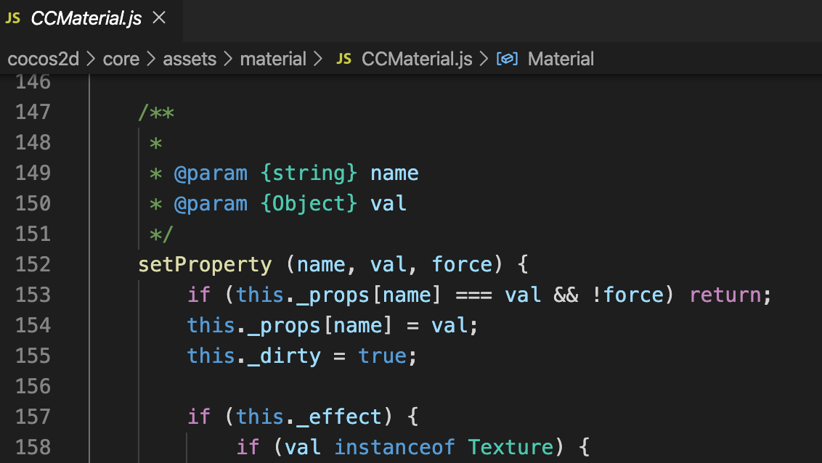Viewport: 822px width, 463px height.
Task: Open the Material symbol breadcrumb
Action: pyautogui.click(x=561, y=59)
